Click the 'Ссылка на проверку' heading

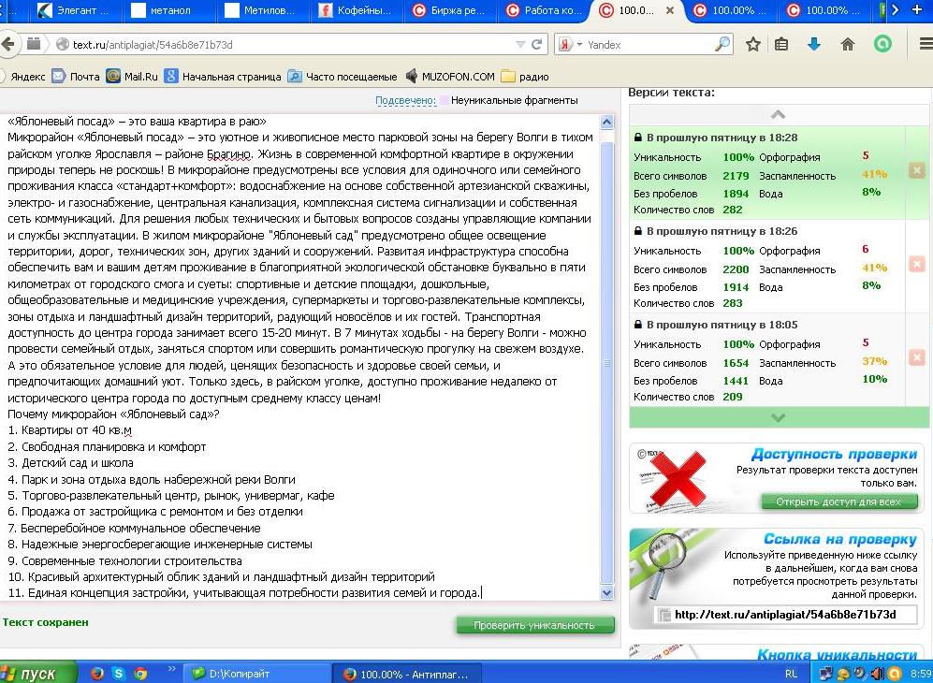coord(840,540)
